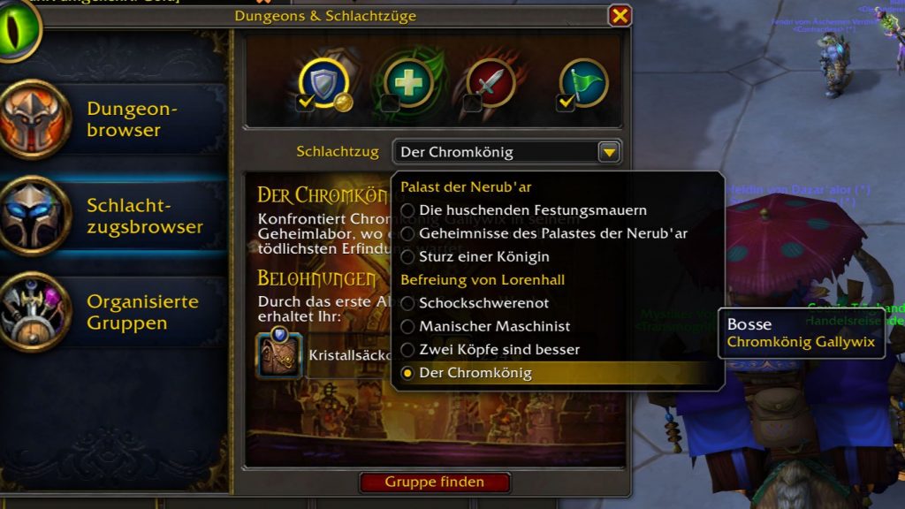The width and height of the screenshot is (905, 509).
Task: Enable the checkbox under the Healer icon
Action: [x=390, y=103]
